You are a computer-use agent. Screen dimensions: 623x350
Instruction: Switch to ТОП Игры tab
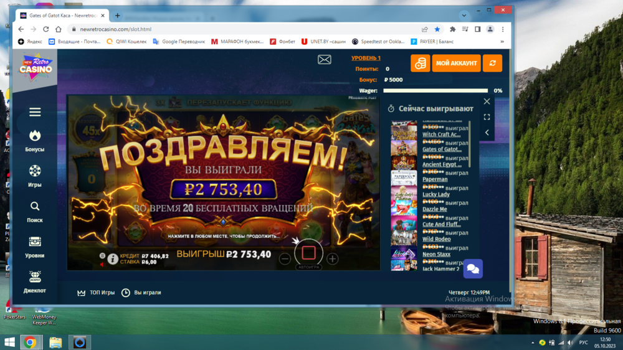pos(96,293)
